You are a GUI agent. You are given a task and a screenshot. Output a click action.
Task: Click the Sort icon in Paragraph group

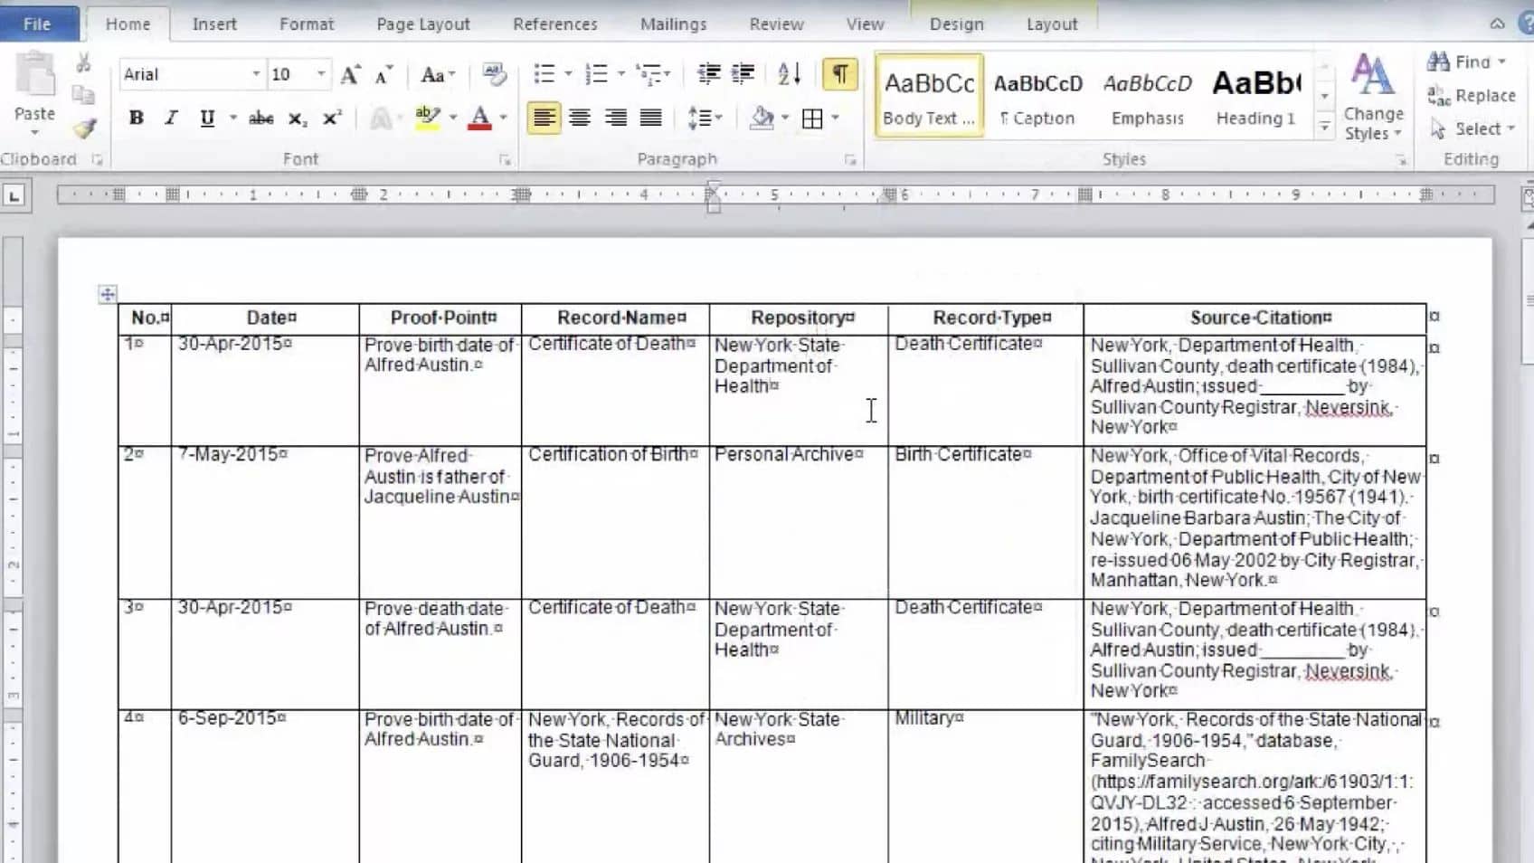(x=786, y=73)
